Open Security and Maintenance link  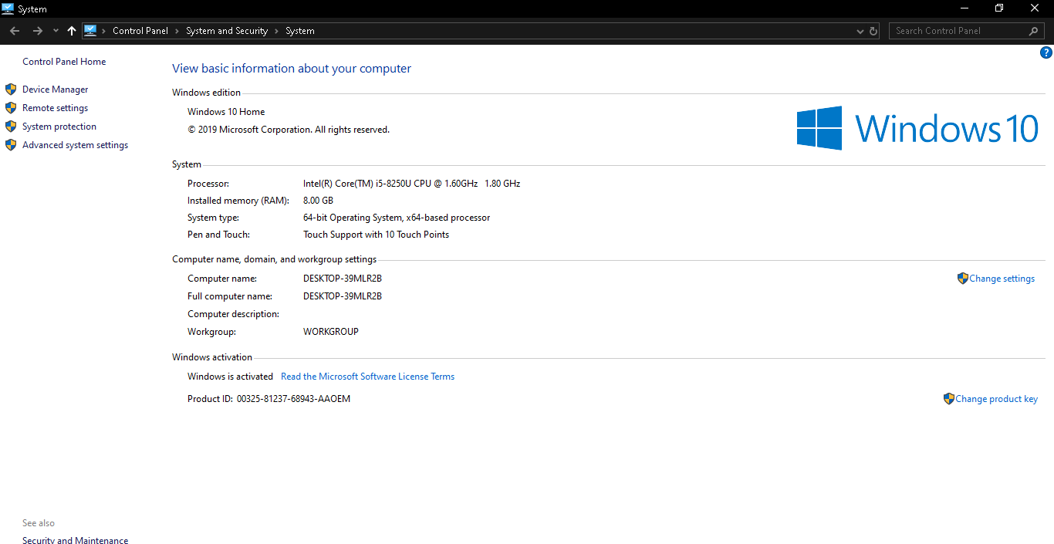click(76, 540)
